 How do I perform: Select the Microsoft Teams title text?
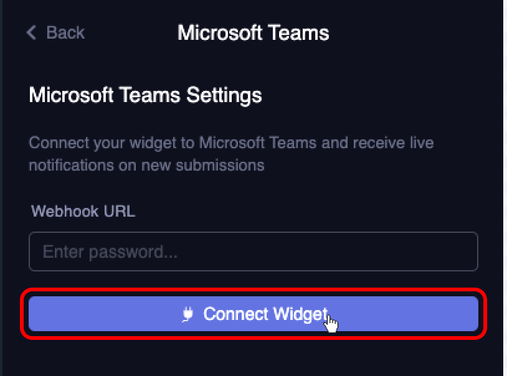coord(253,32)
